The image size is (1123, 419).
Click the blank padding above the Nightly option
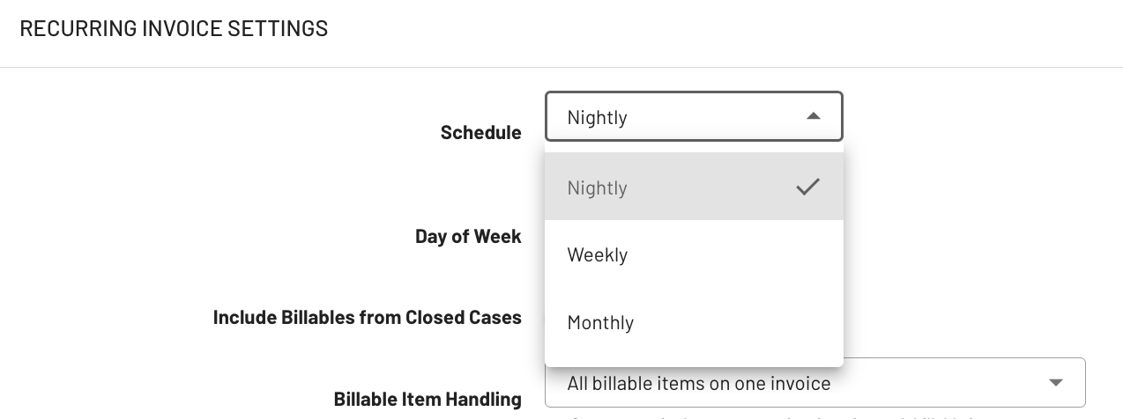point(693,148)
